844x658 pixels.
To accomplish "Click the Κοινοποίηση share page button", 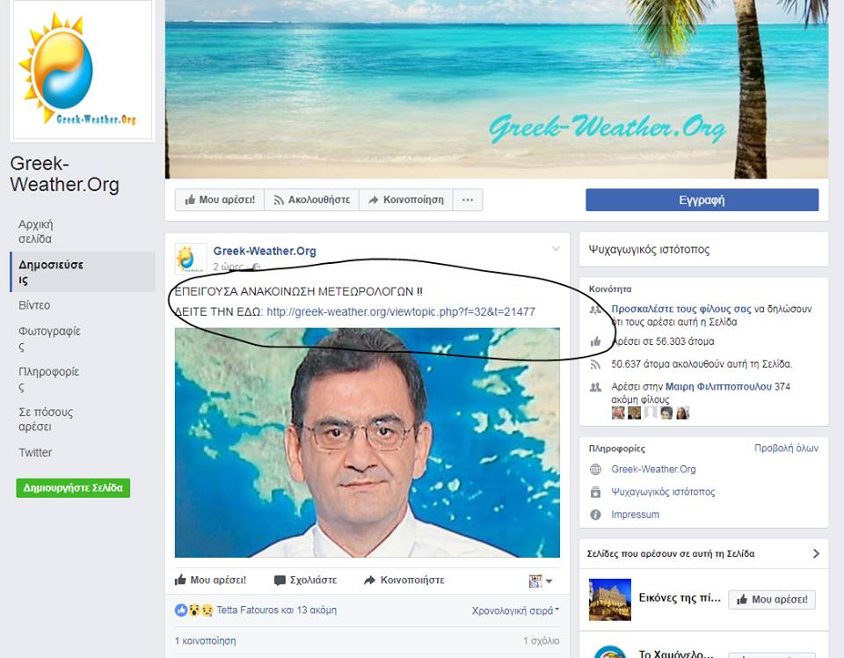I will click(406, 200).
